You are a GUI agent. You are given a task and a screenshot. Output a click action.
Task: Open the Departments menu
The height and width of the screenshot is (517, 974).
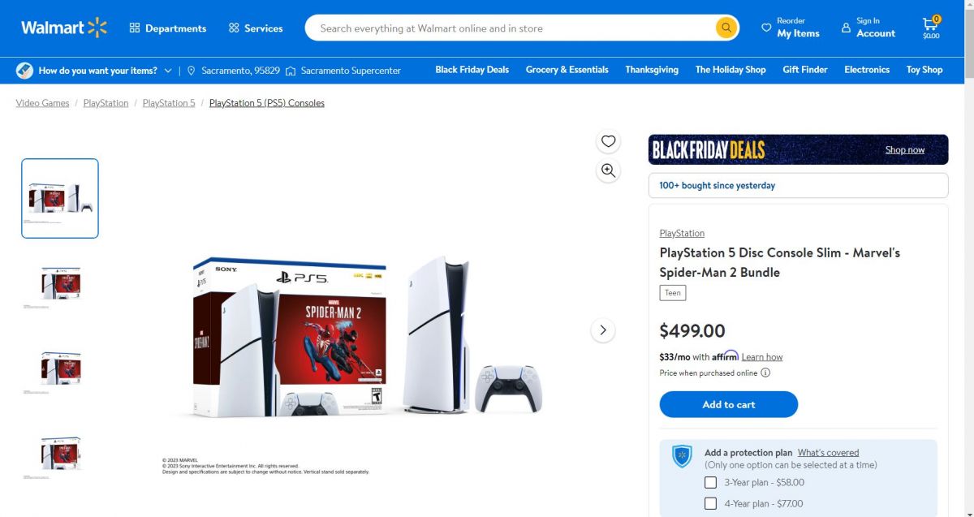coord(168,28)
